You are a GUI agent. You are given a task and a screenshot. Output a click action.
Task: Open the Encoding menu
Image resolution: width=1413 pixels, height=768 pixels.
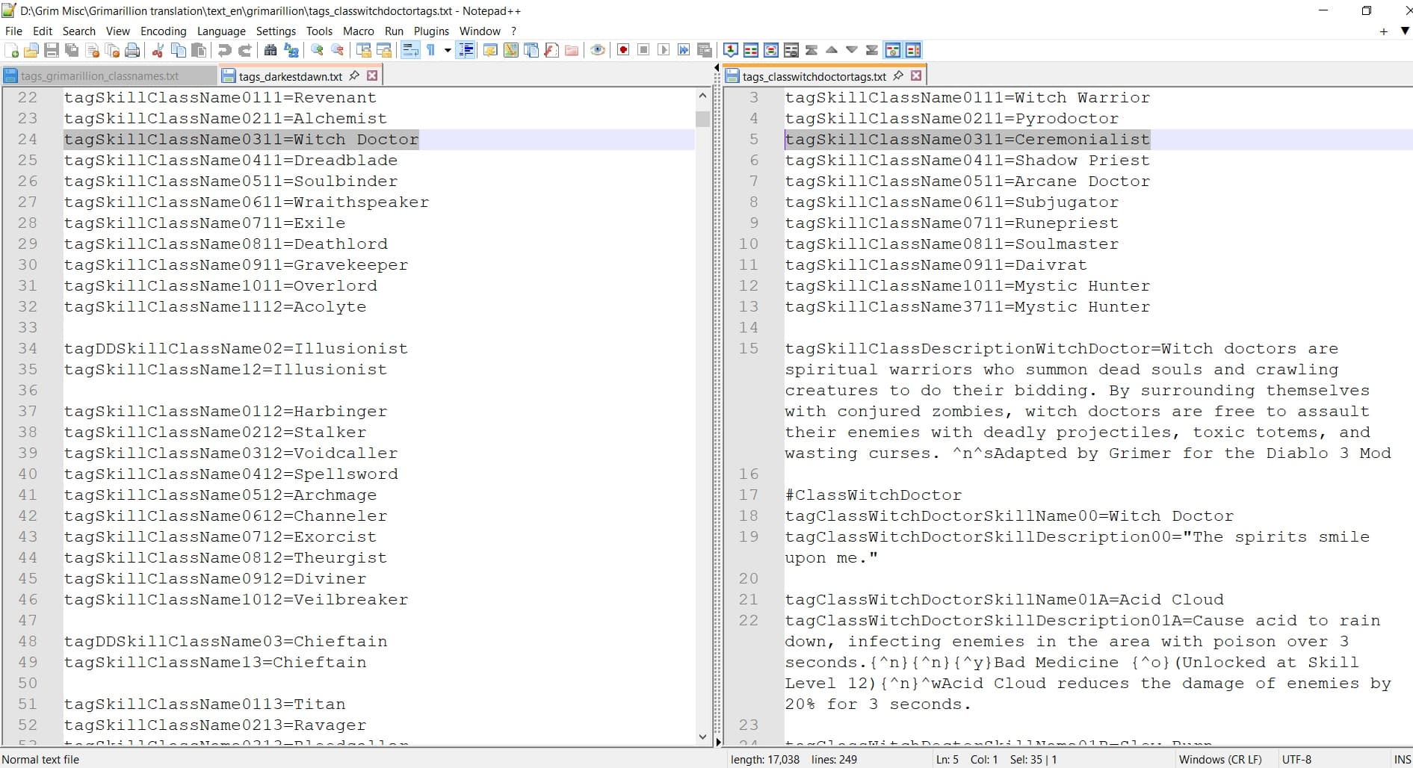[163, 31]
